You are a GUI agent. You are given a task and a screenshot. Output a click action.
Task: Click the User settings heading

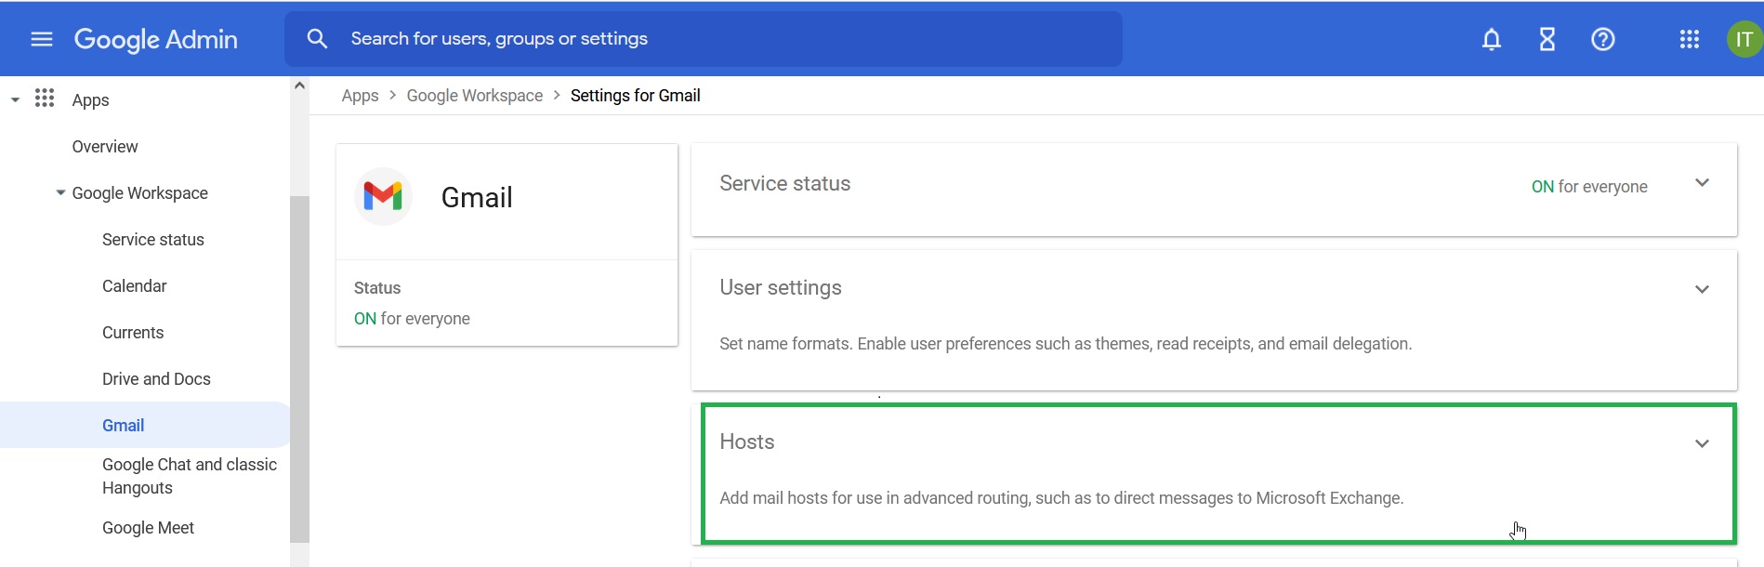[781, 288]
